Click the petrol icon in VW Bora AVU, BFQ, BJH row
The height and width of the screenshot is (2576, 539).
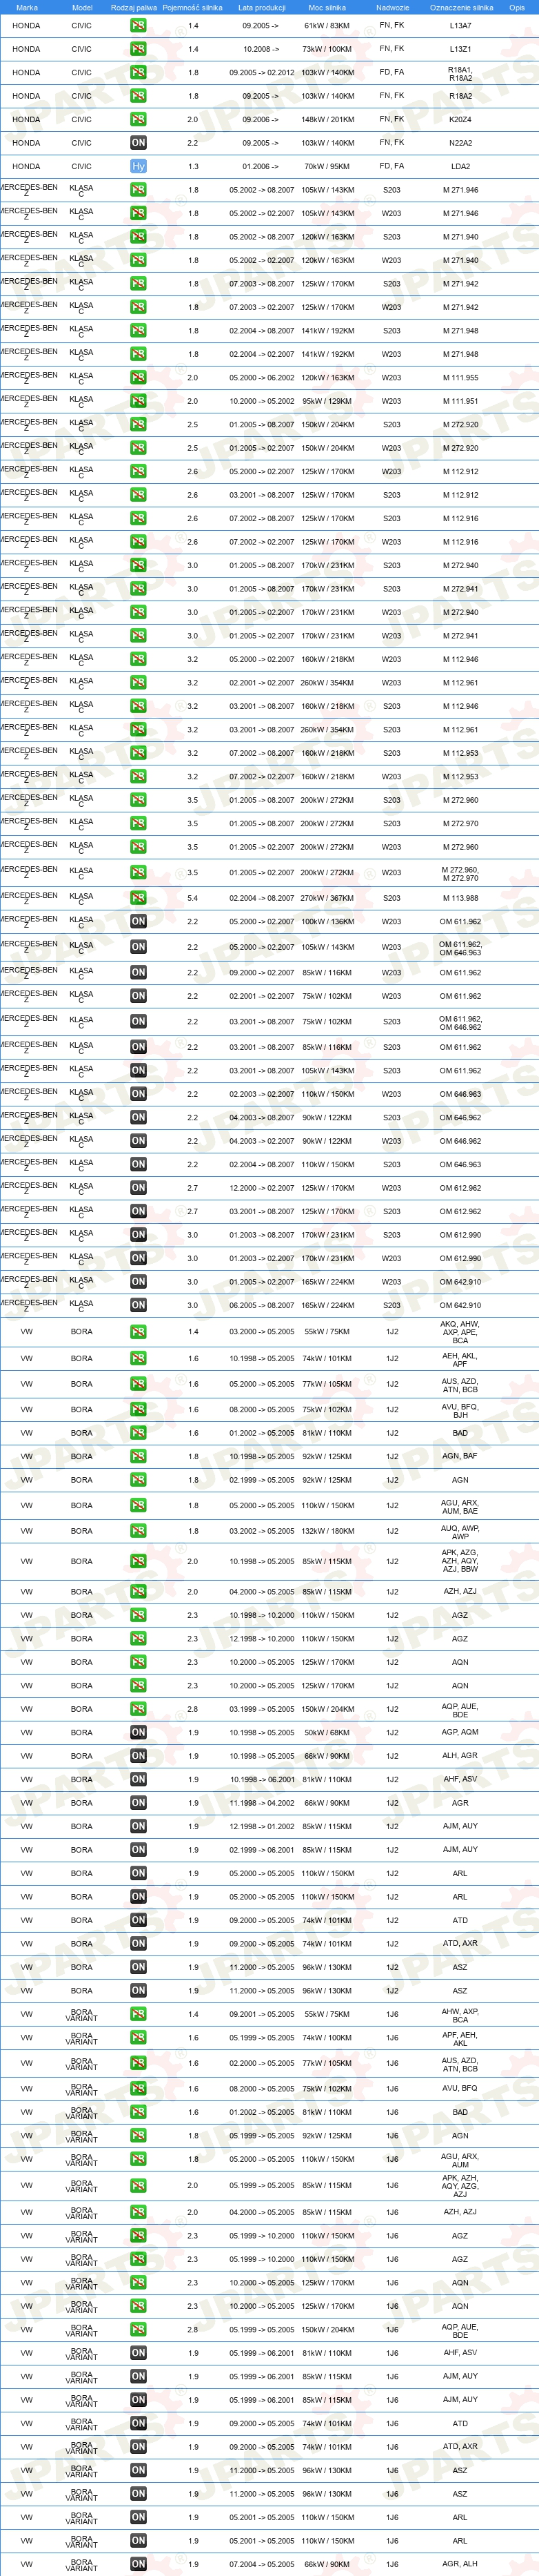[x=139, y=1410]
